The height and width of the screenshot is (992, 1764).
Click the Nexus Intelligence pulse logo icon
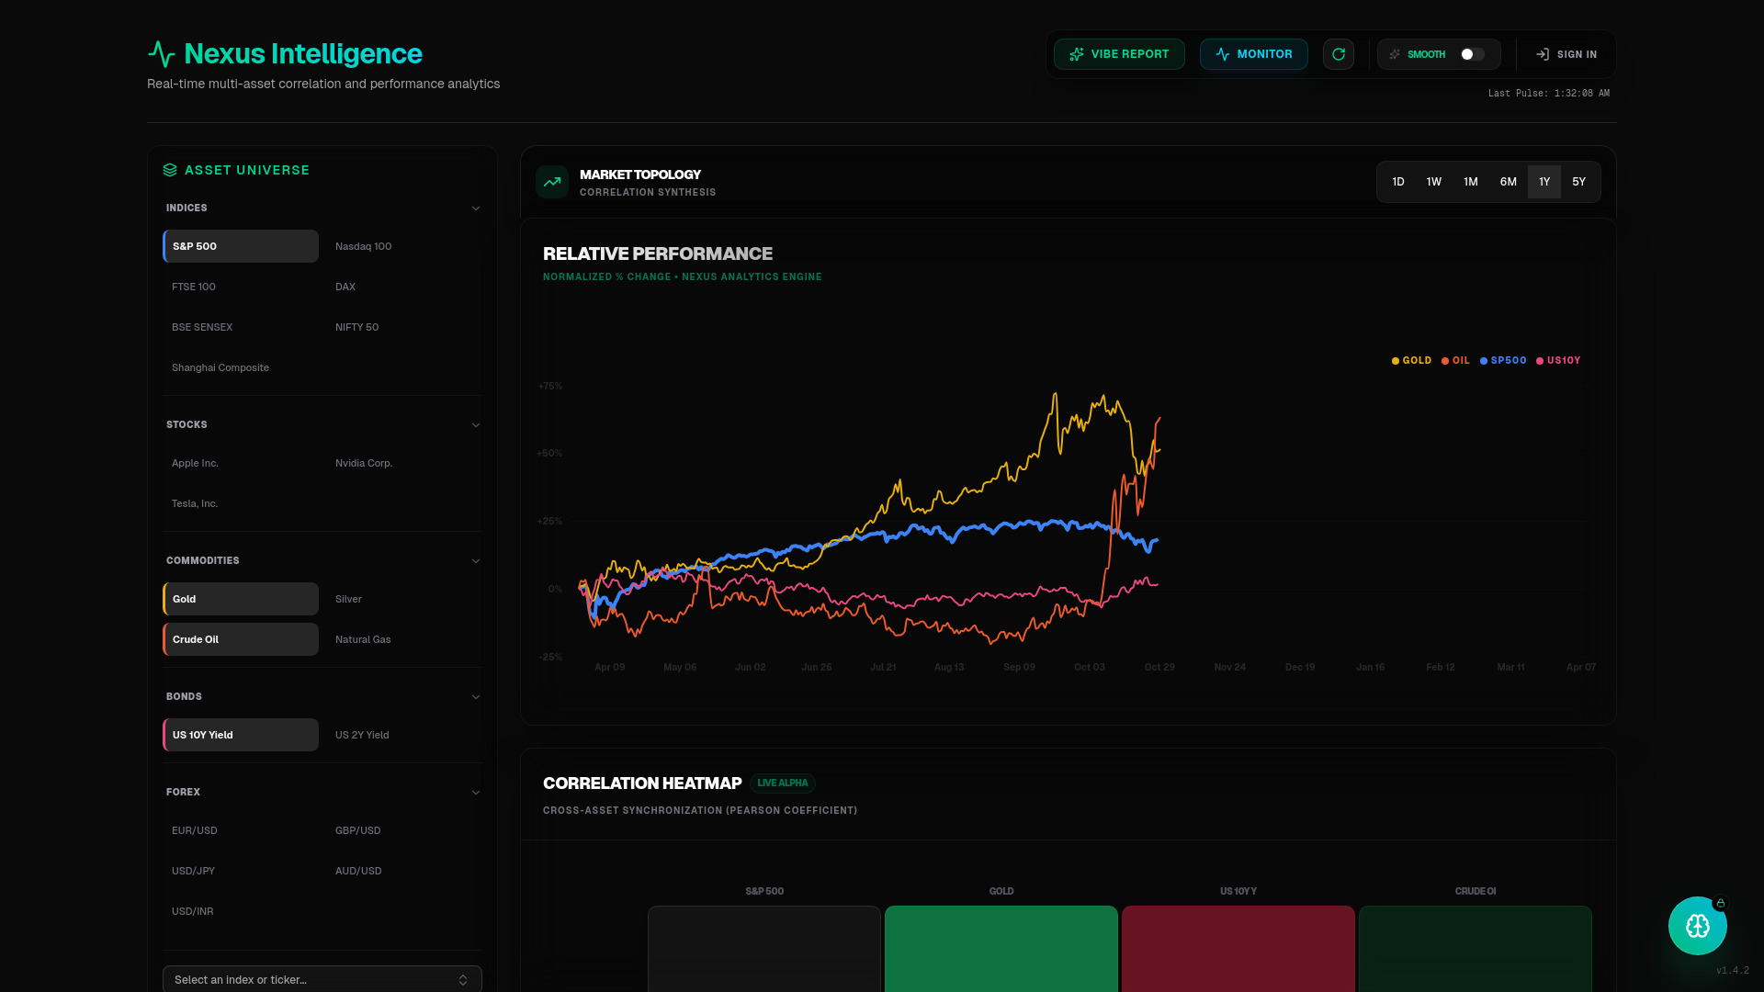[162, 54]
